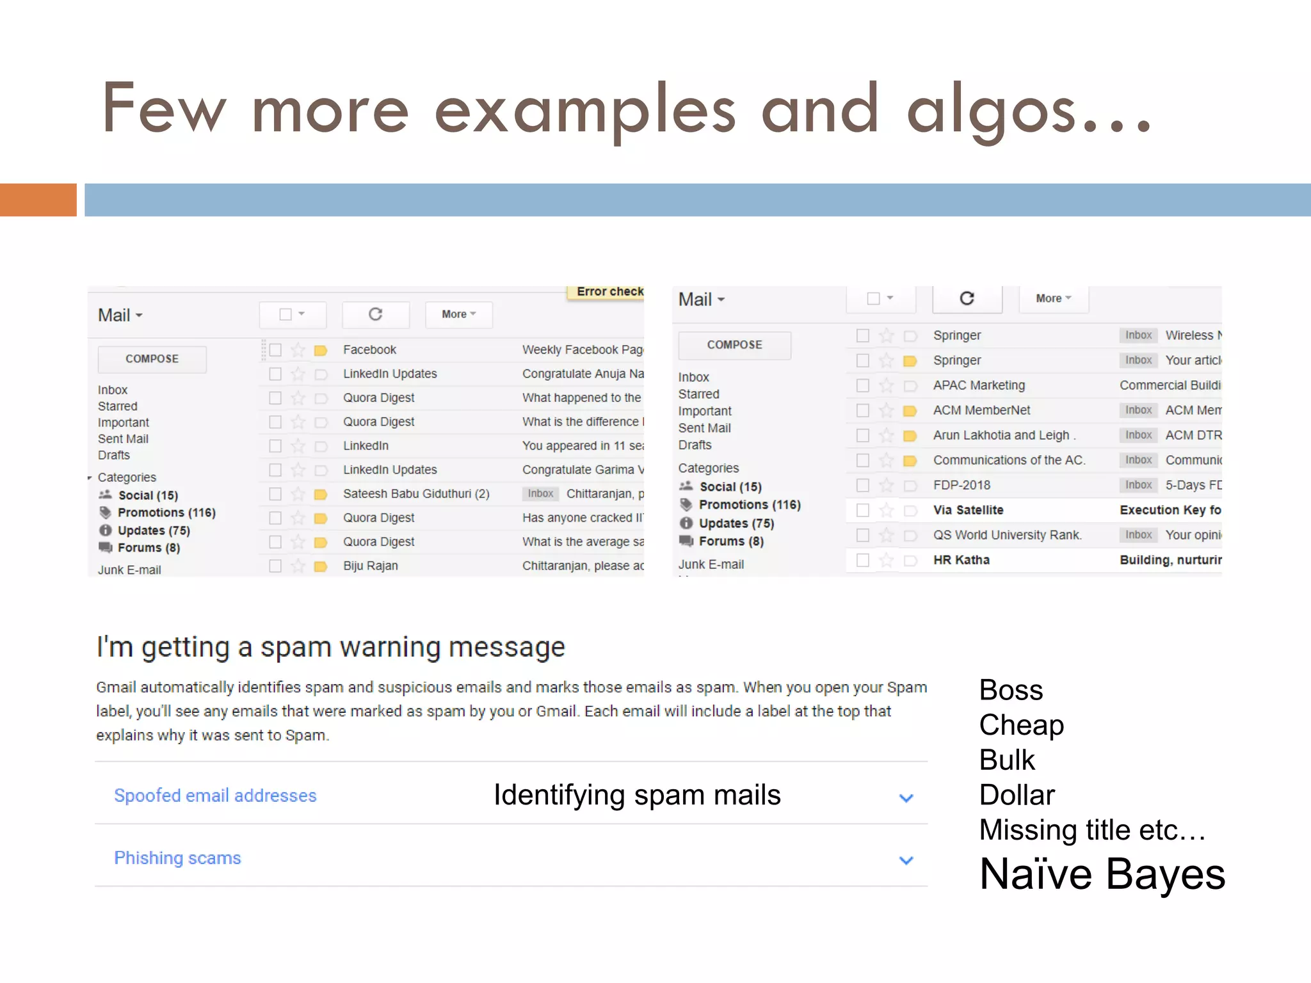Refresh the left mailbox list
The width and height of the screenshot is (1311, 983).
pyautogui.click(x=376, y=314)
